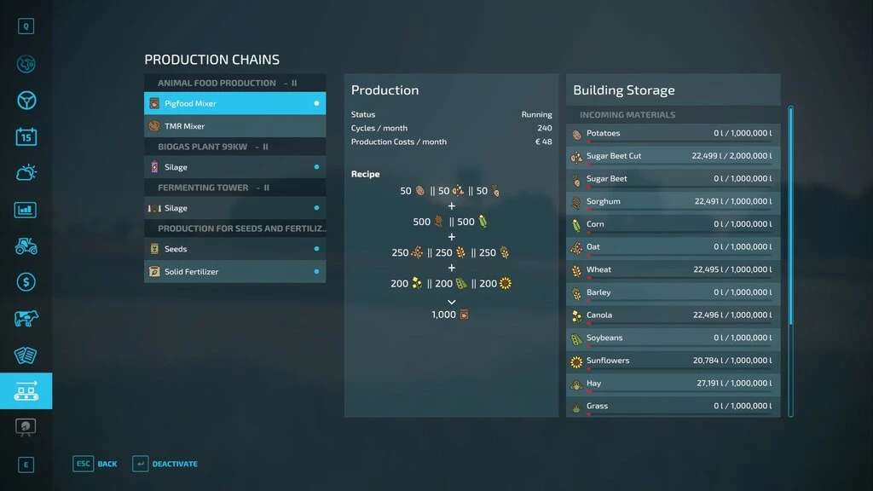
Task: Select the Sunflowers storage row
Action: [x=673, y=361]
